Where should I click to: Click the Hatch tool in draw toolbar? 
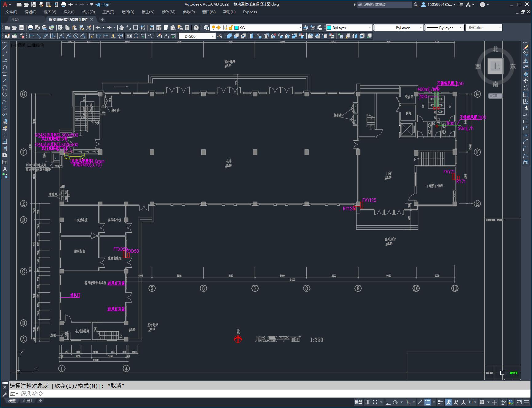point(5,142)
